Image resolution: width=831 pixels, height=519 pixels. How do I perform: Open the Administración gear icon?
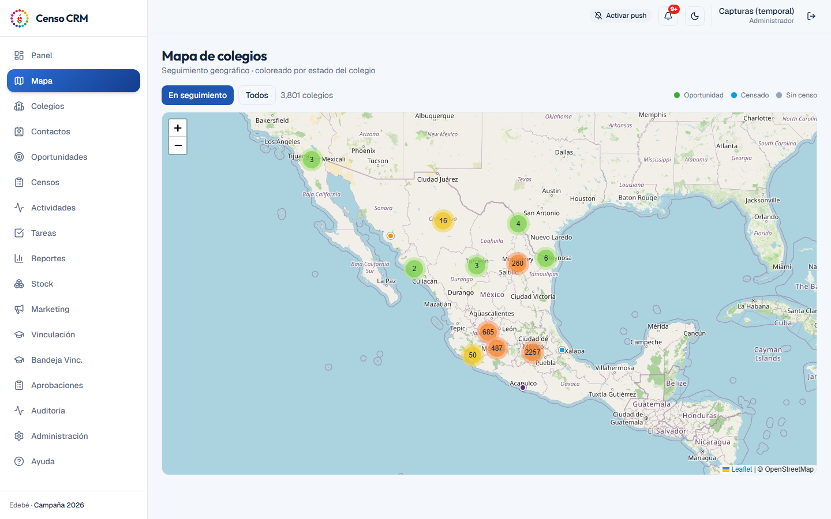(19, 436)
